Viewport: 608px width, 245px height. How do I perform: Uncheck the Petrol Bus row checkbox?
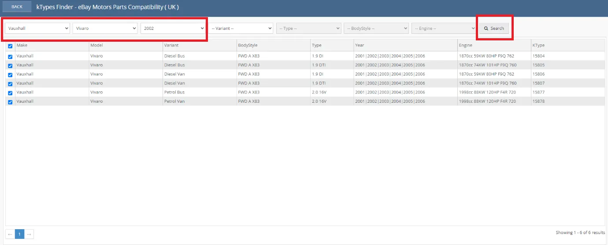pyautogui.click(x=10, y=93)
